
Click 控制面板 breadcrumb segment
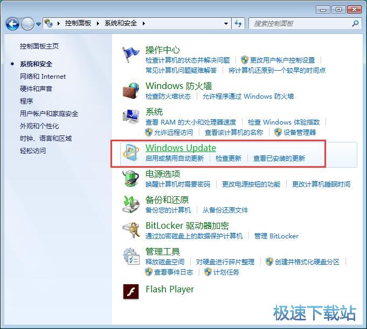pyautogui.click(x=78, y=23)
